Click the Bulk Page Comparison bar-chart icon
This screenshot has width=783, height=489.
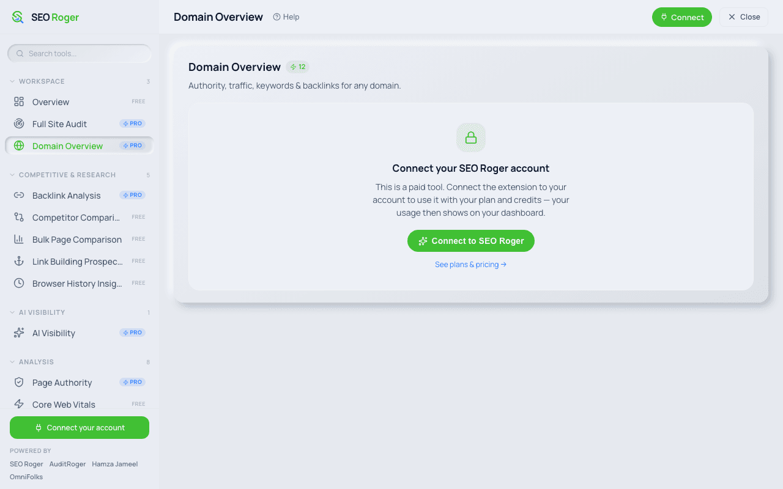19,239
